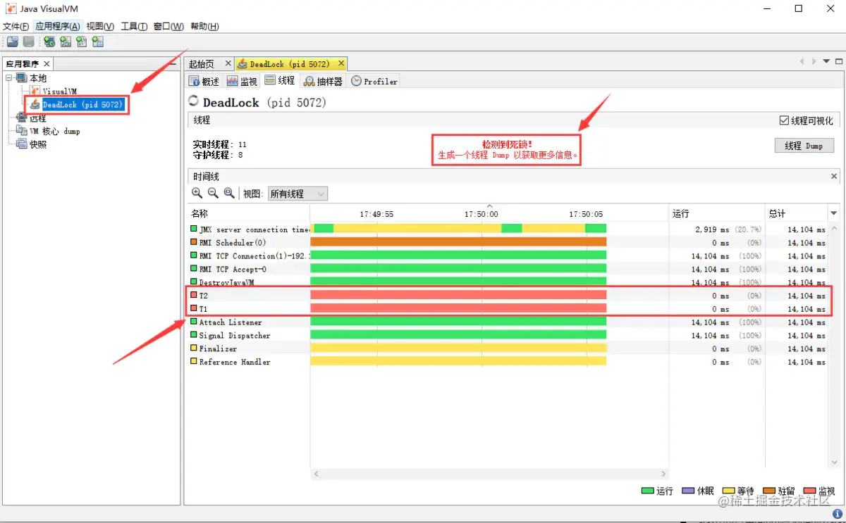Maximize the editor window restore icon

839,62
